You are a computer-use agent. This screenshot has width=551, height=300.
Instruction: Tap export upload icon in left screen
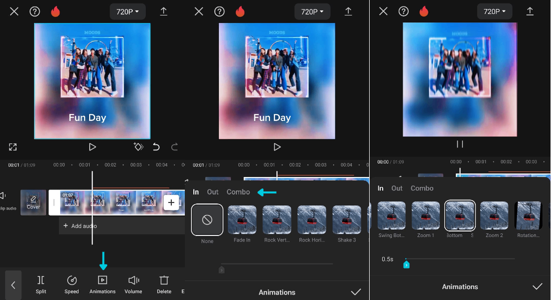tap(163, 11)
